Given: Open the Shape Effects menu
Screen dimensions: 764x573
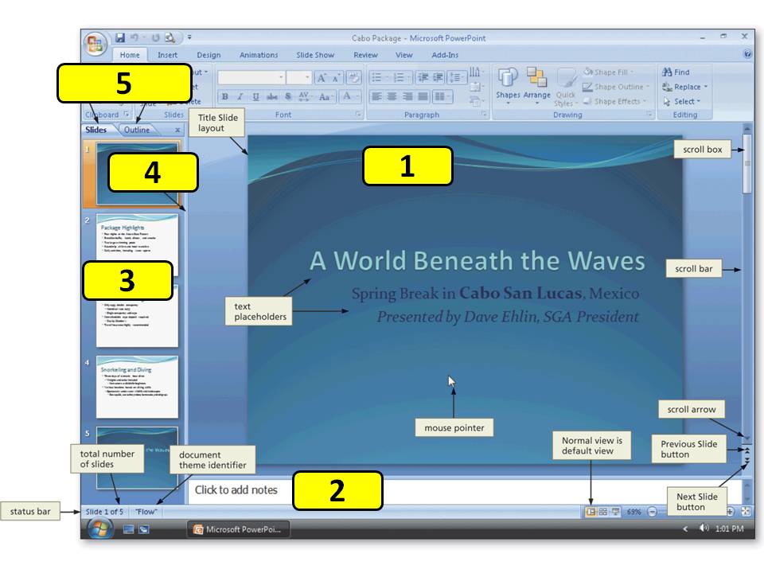Looking at the screenshot, I should (614, 101).
